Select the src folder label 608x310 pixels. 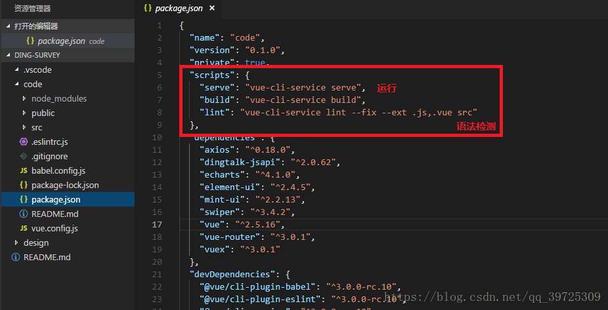(37, 127)
